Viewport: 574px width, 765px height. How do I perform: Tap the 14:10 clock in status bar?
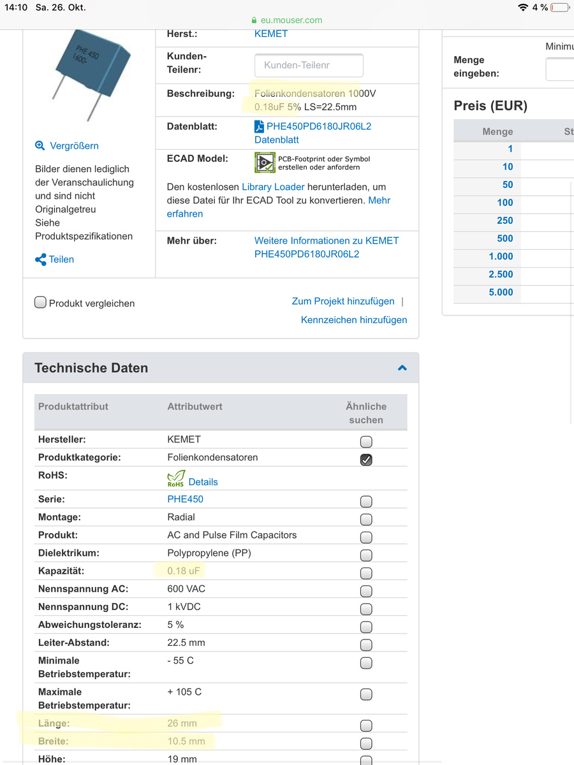tap(17, 8)
